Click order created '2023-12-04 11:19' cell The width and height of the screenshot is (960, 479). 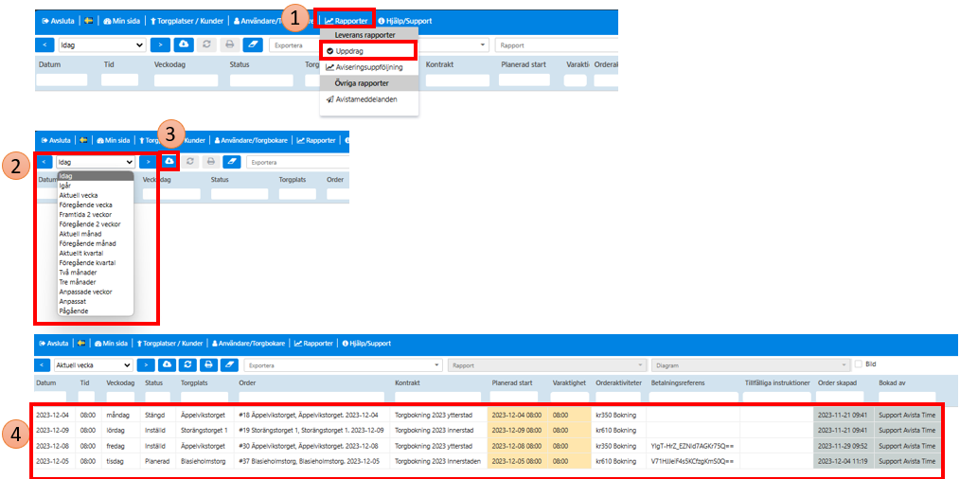coord(844,461)
